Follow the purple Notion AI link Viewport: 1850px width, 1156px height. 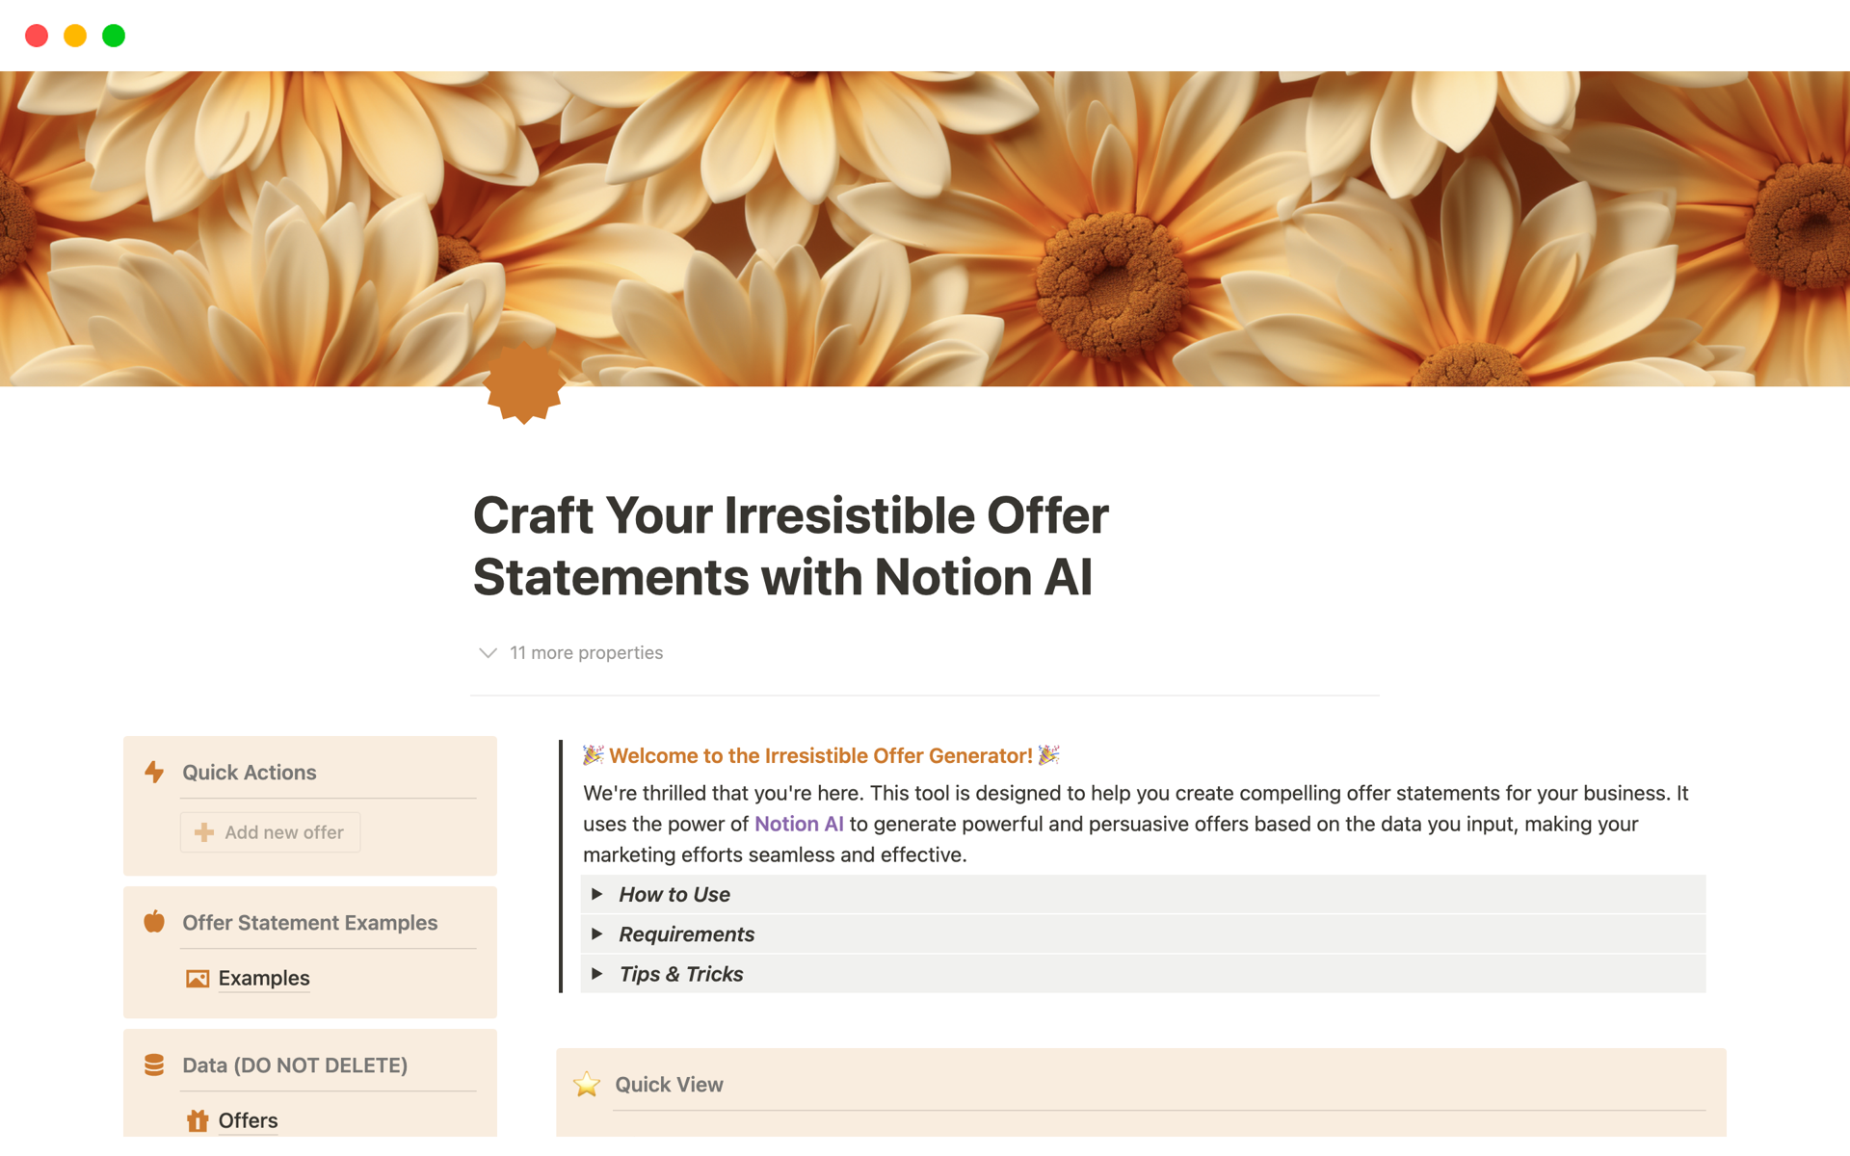[799, 824]
